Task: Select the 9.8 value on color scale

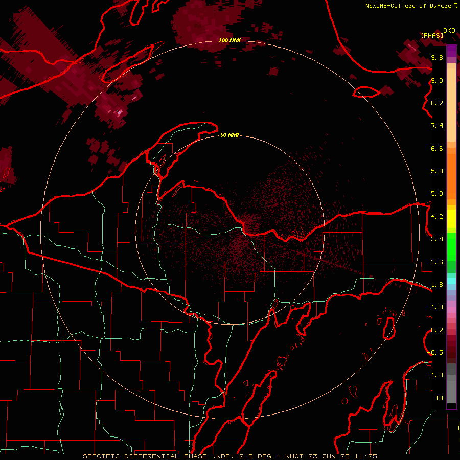Action: 437,57
